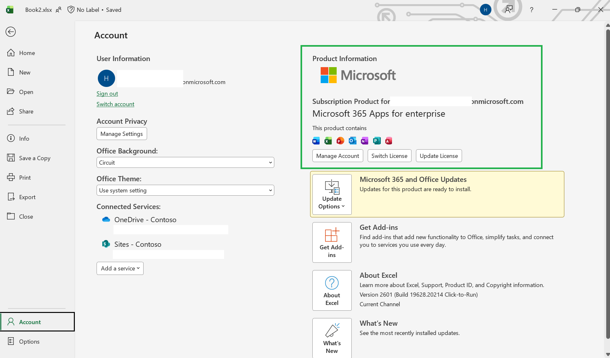Click the scrollbar up arrow
This screenshot has width=610, height=358.
607,25
